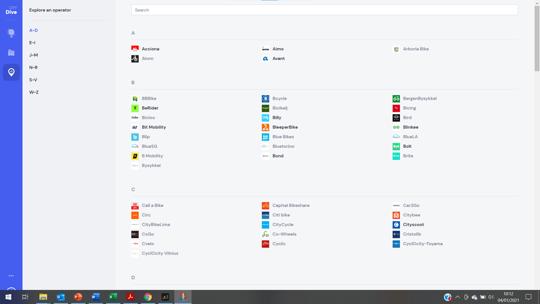This screenshot has width=540, height=304.
Task: Navigate to the E–I operator section
Action: coord(32,43)
